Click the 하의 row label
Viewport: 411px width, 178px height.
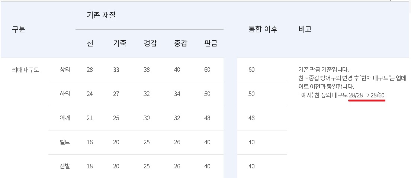pyautogui.click(x=65, y=94)
